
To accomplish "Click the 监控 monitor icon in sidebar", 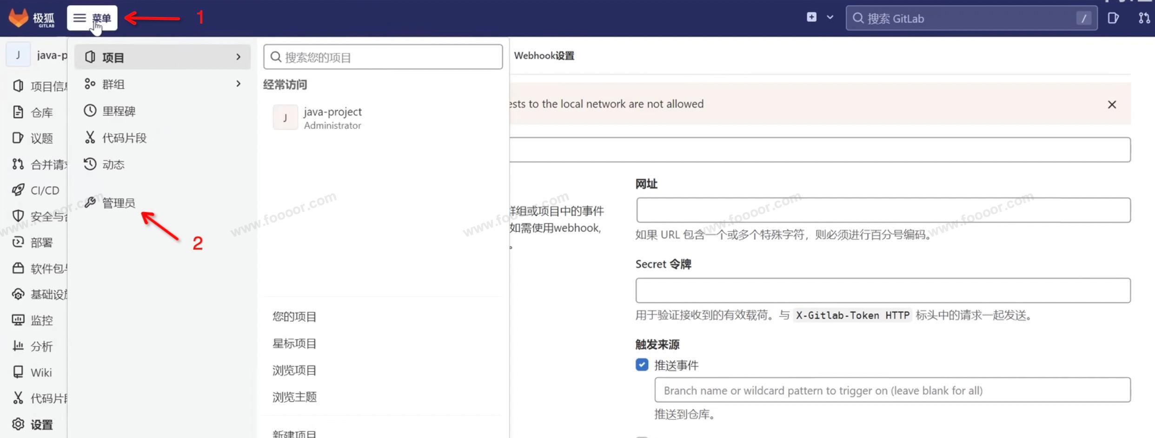I will [x=18, y=320].
